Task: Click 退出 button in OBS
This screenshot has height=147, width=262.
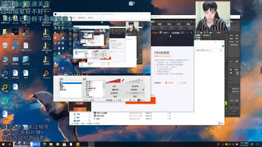Action: pyautogui.click(x=135, y=96)
